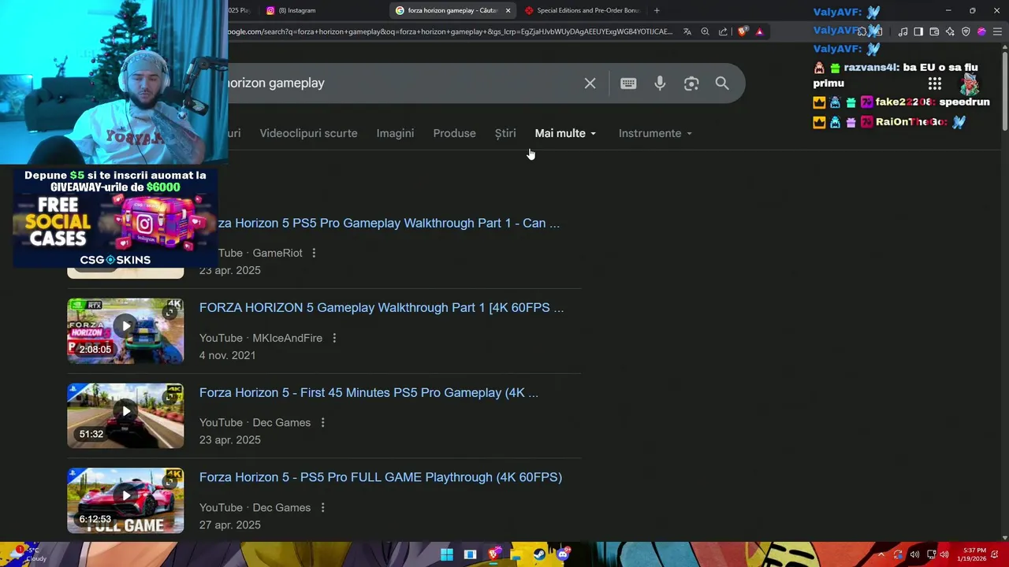Image resolution: width=1009 pixels, height=567 pixels.
Task: Click the CSGO Skins Free Social Cases banner
Action: tap(115, 217)
